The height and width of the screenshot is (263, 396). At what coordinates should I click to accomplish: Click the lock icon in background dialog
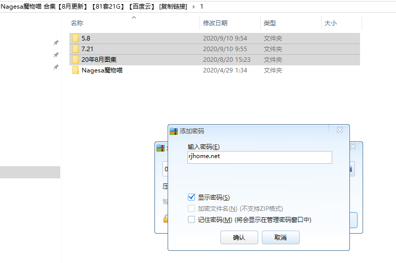[x=165, y=219]
